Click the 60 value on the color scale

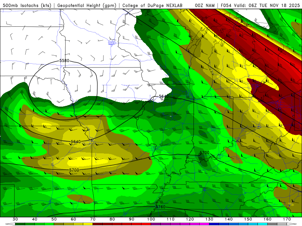pyautogui.click(x=73, y=219)
